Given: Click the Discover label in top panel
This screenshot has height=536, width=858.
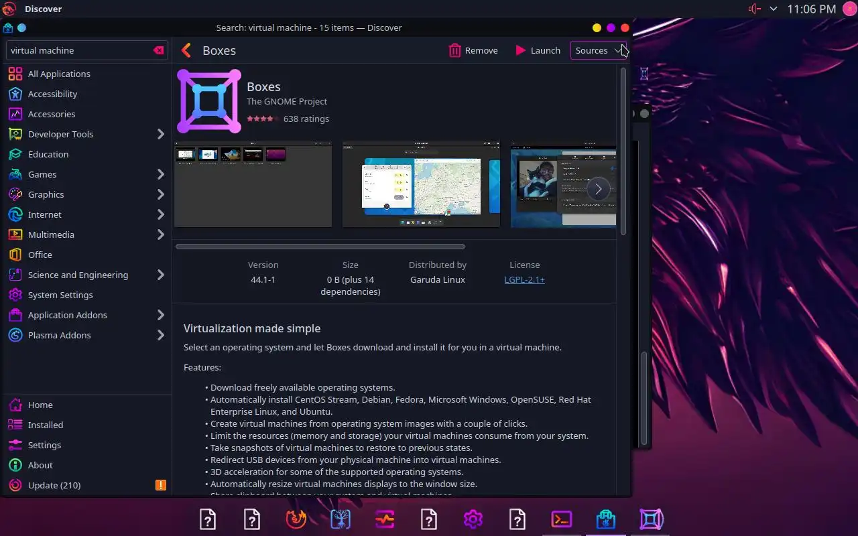Looking at the screenshot, I should click(x=43, y=9).
